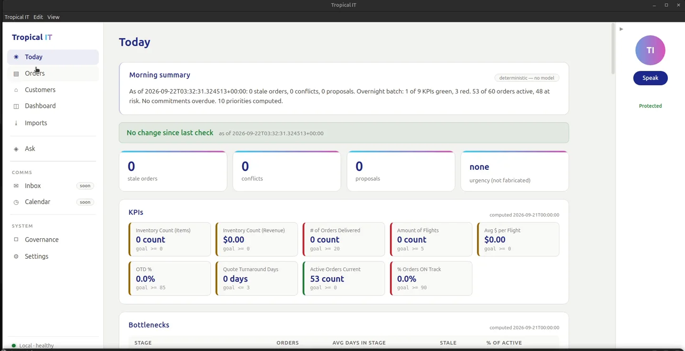Viewport: 685px width, 351px height.
Task: Click the Morning summary heading
Action: pyautogui.click(x=160, y=75)
